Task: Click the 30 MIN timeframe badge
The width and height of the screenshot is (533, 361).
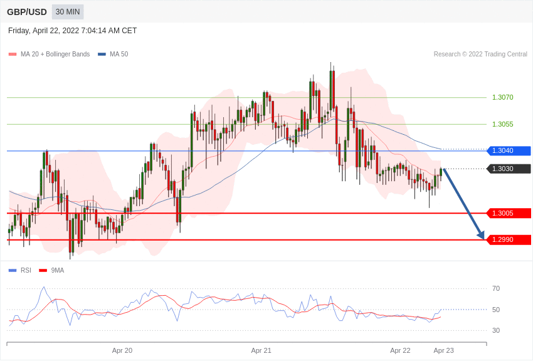Action: click(x=68, y=12)
